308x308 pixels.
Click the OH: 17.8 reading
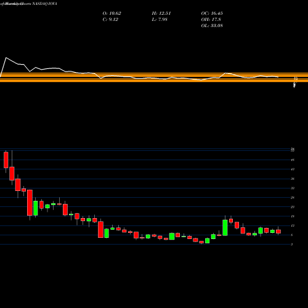click(211, 20)
